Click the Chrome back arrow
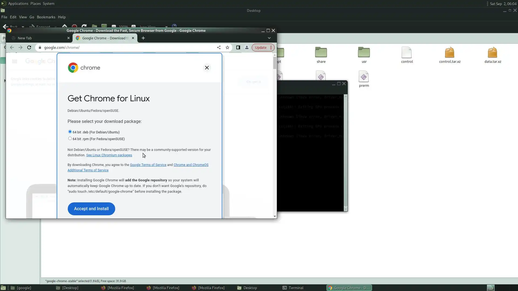The width and height of the screenshot is (518, 291). 12,47
